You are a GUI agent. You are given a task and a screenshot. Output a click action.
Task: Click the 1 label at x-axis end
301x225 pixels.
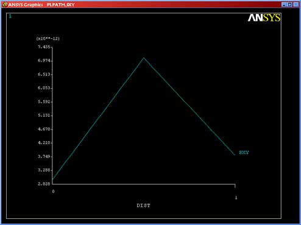point(236,198)
